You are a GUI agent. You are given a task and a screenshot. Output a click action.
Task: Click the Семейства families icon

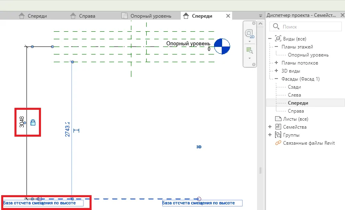tap(278, 127)
